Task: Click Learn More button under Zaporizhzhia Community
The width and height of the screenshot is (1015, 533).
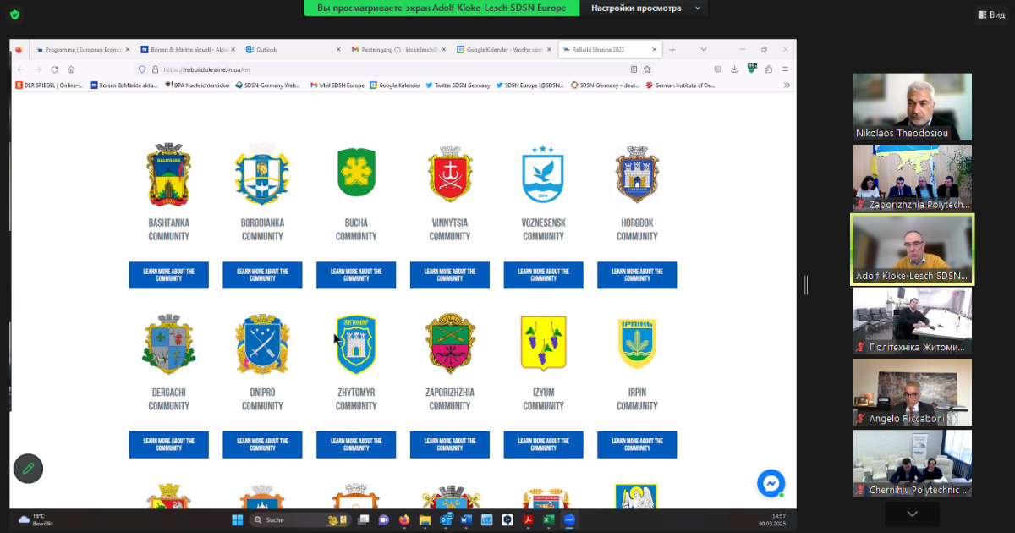Action: click(x=449, y=444)
